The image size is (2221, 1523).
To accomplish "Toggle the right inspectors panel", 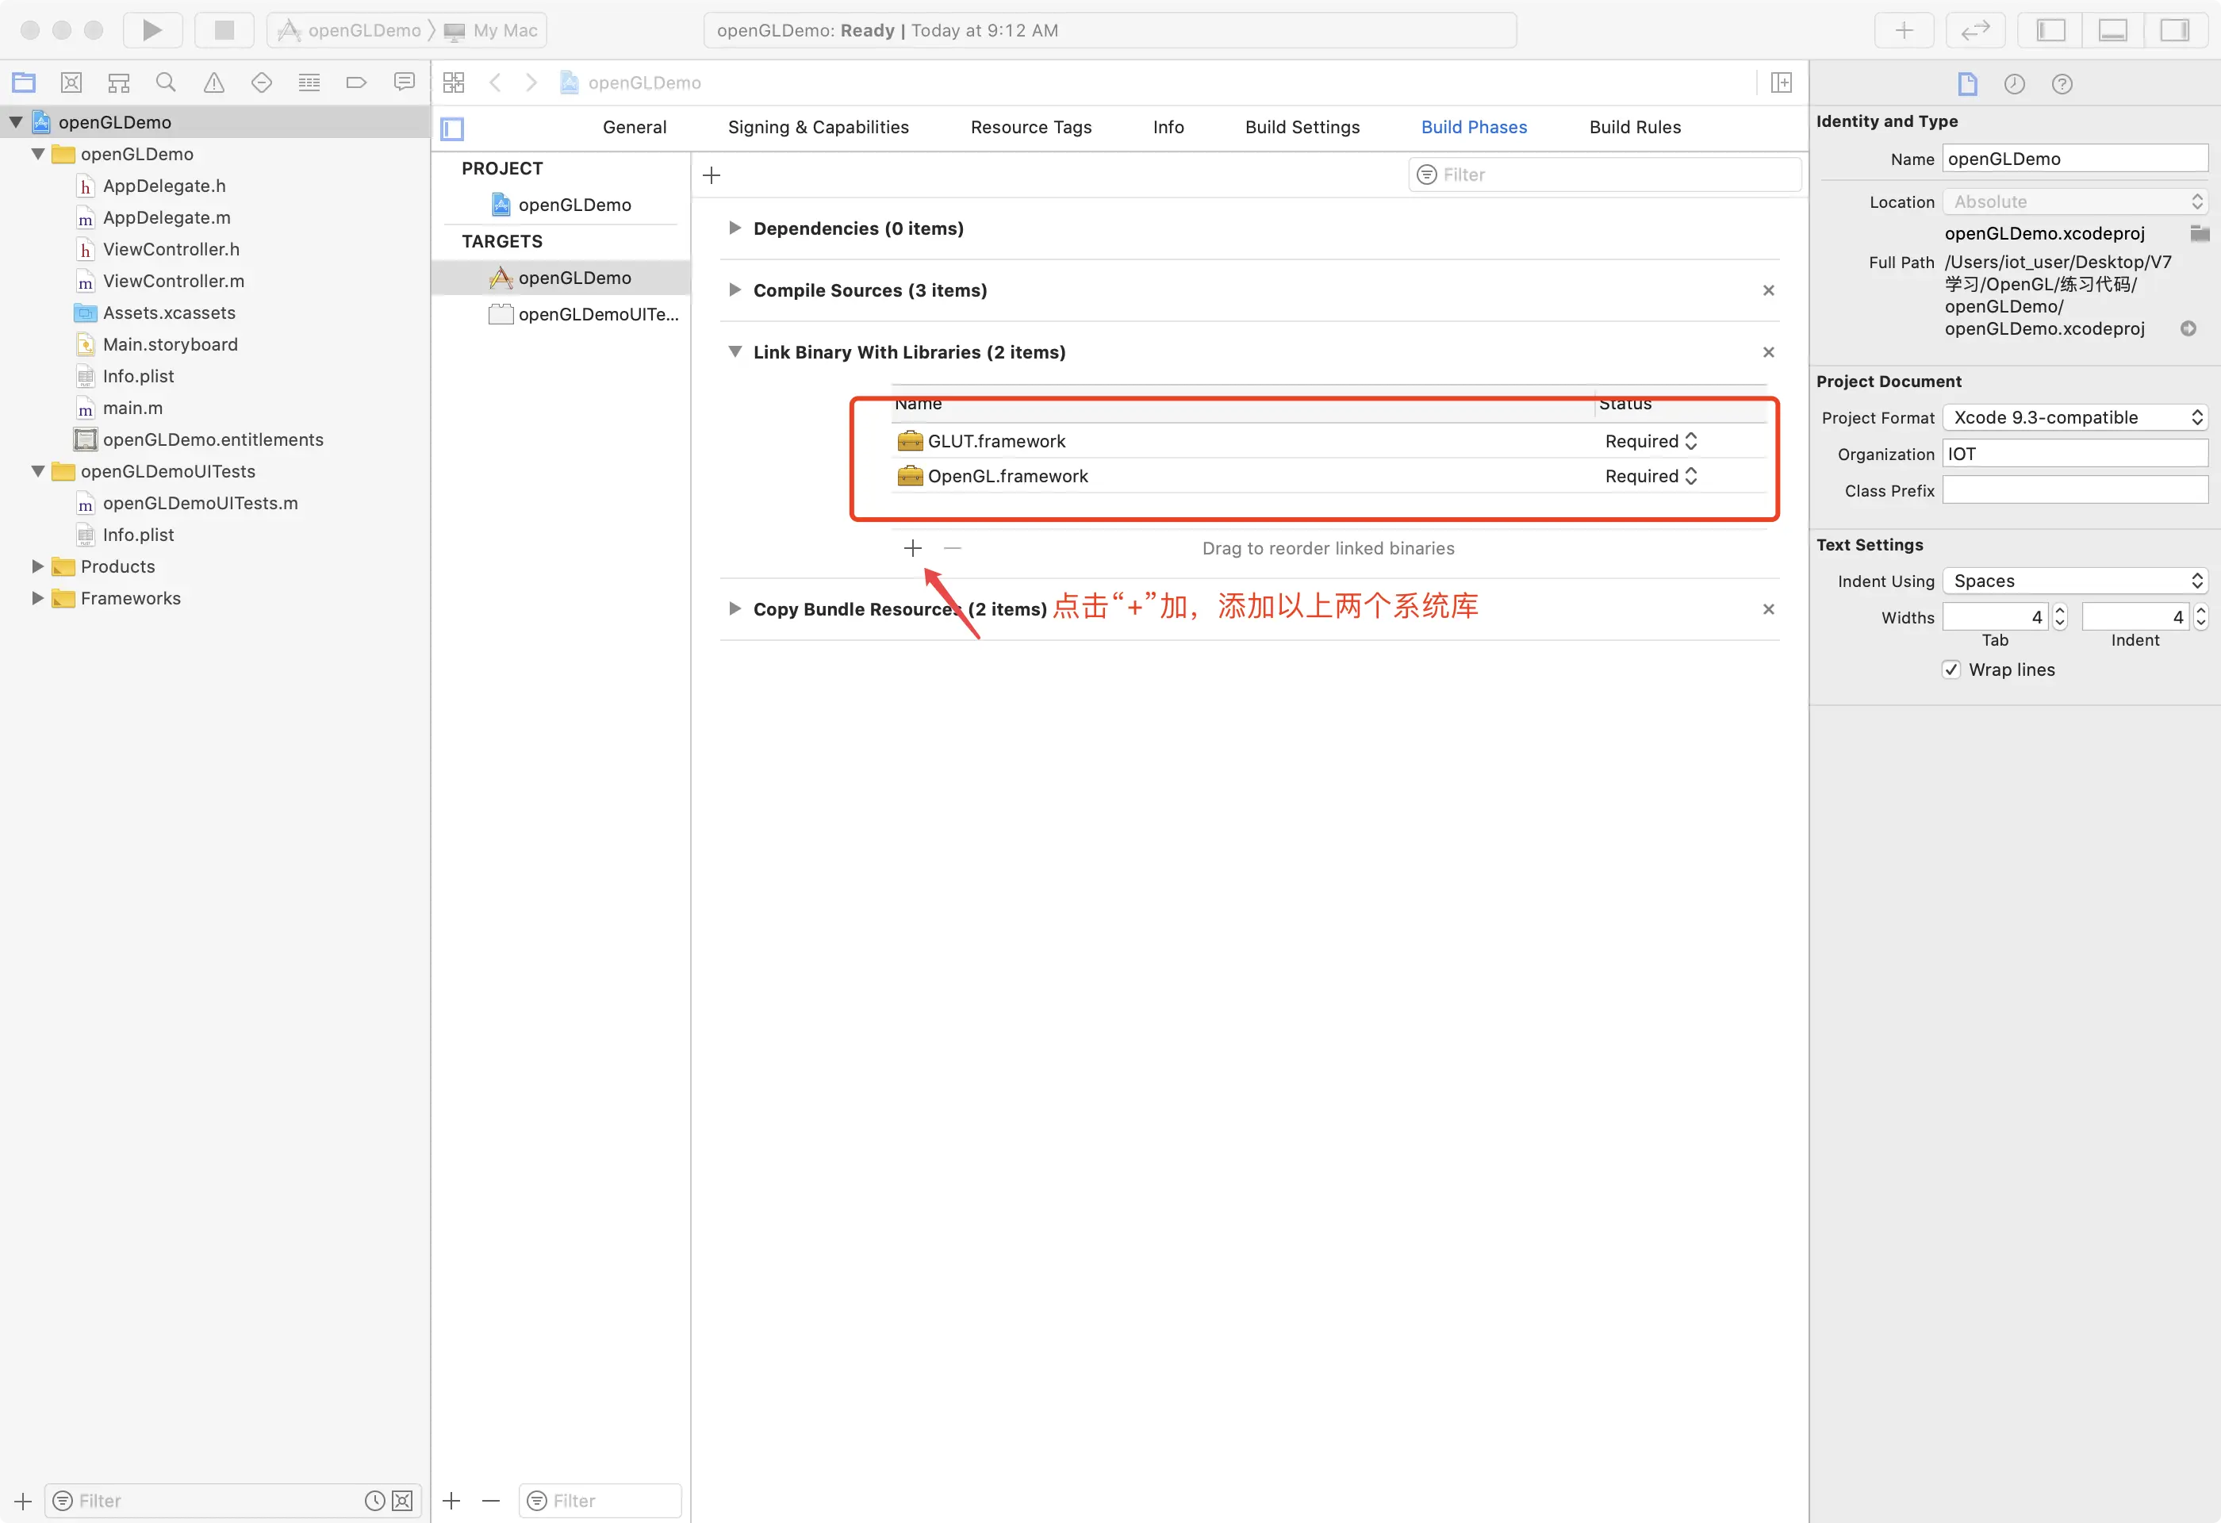I will 2174,31.
